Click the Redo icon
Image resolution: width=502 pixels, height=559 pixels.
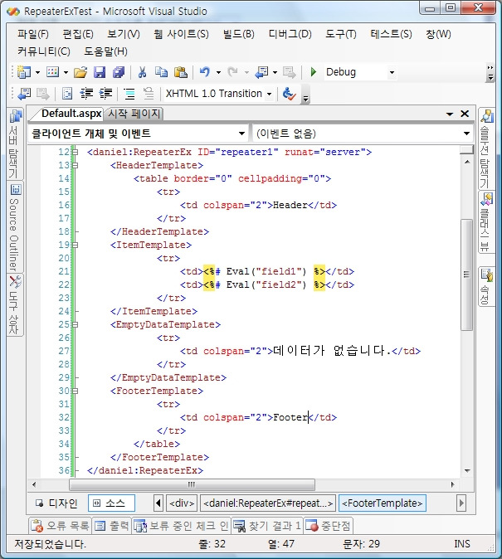click(232, 72)
